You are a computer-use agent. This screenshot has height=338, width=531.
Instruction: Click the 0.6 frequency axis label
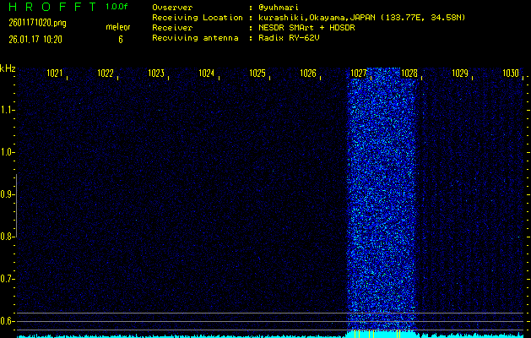coord(7,321)
